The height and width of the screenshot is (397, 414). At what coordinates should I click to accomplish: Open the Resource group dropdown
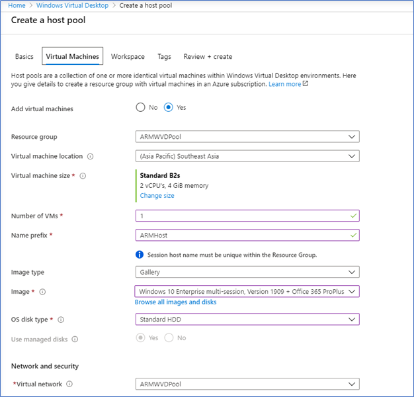coord(247,137)
